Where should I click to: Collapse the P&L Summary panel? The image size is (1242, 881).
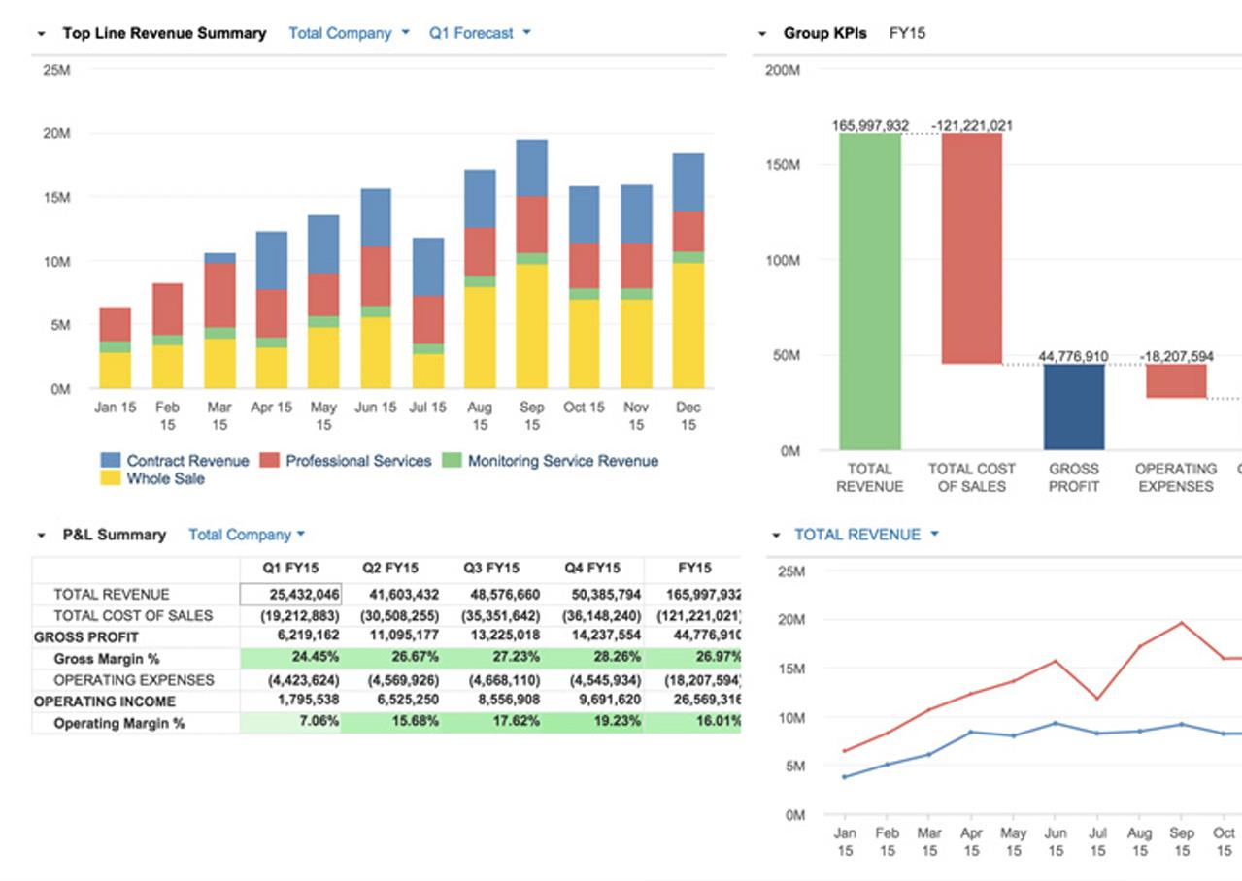[39, 533]
